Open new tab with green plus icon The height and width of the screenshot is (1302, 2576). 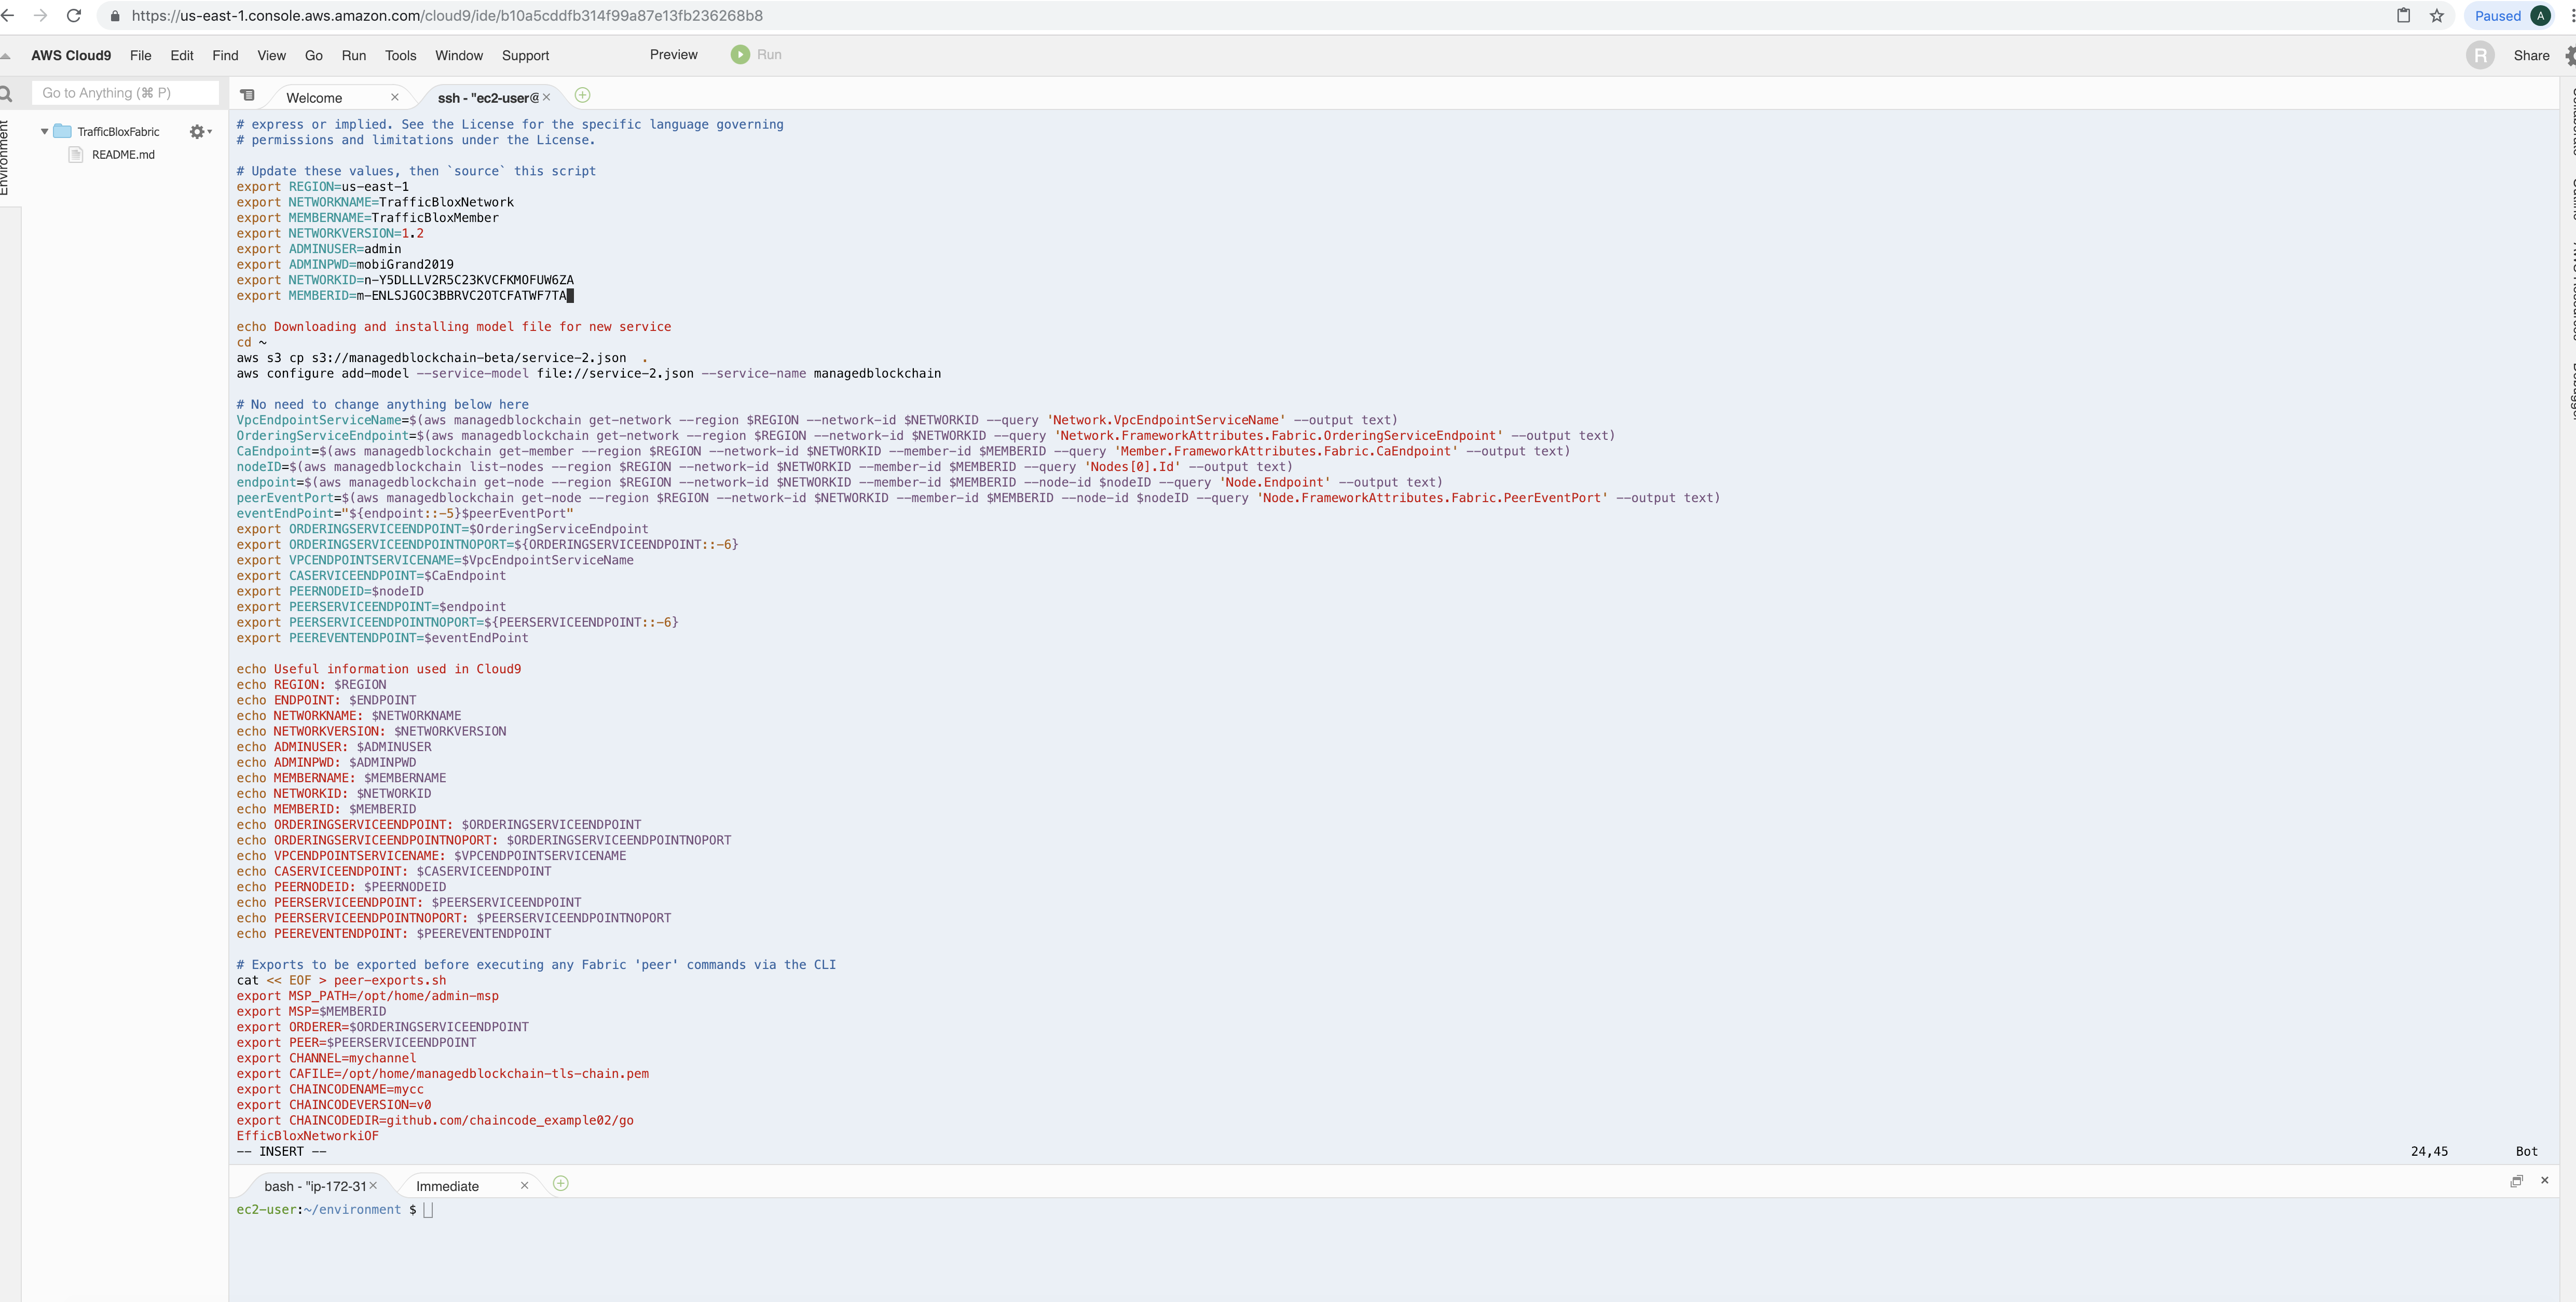coord(583,96)
